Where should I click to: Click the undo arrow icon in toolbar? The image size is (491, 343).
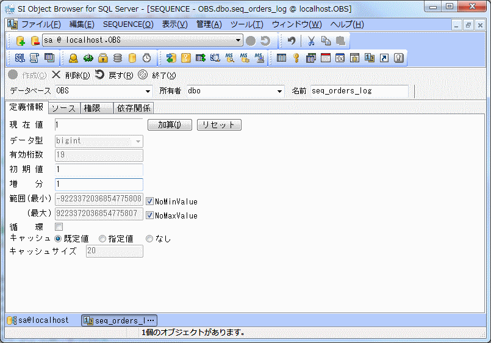coord(292,41)
